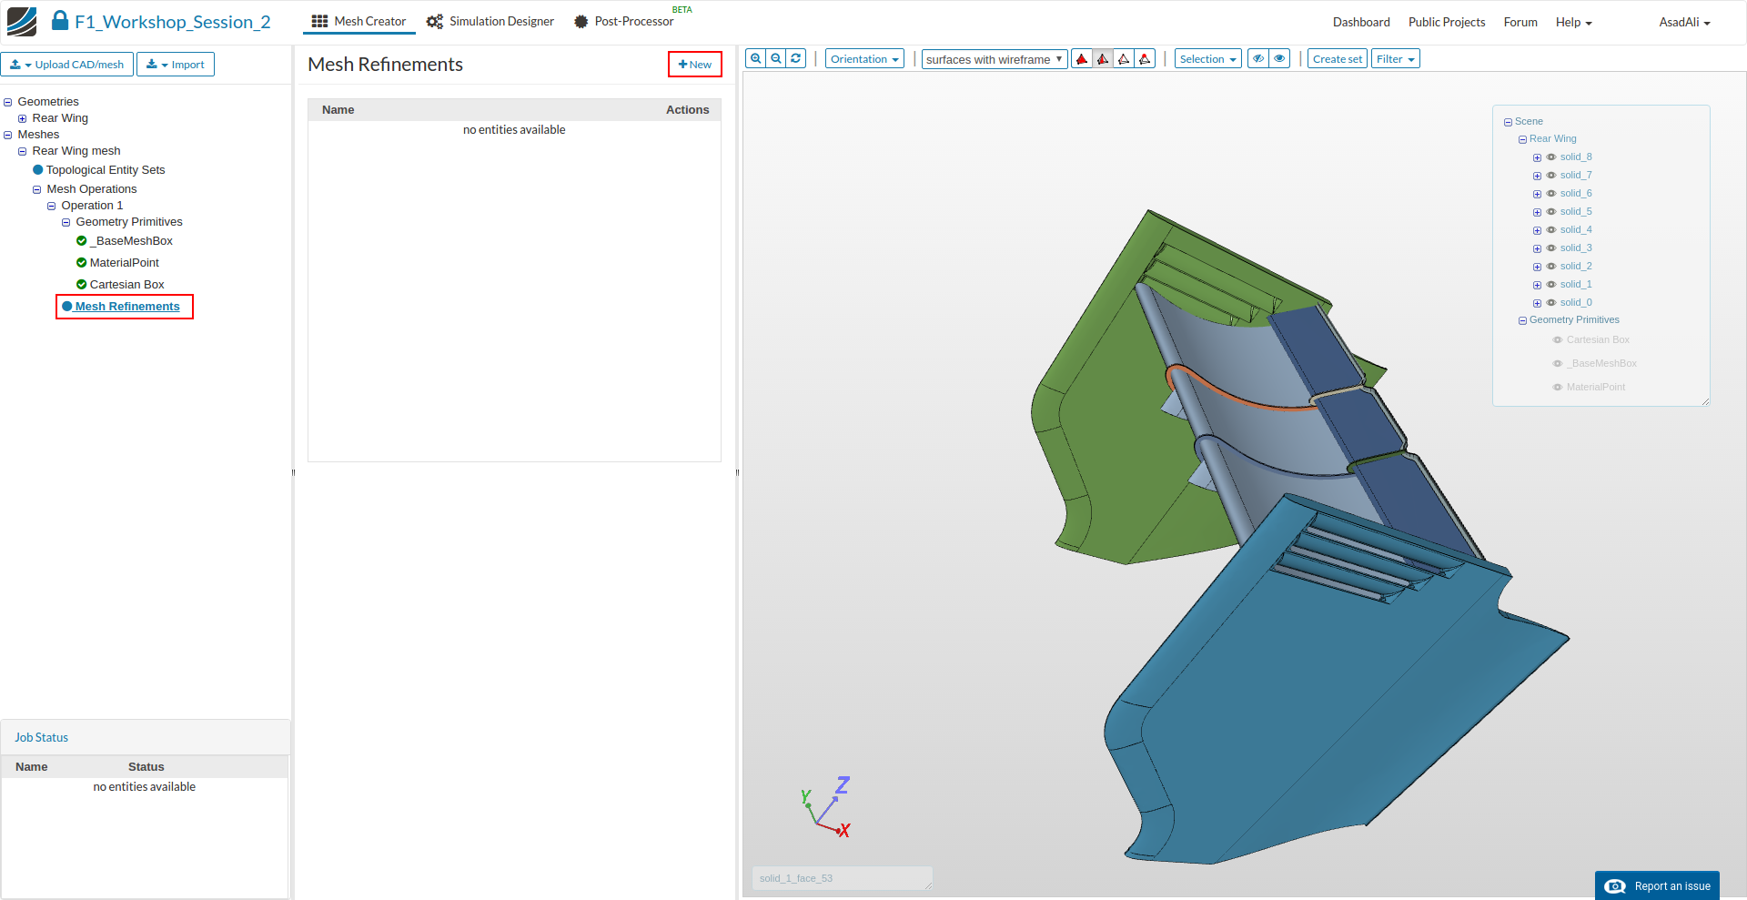Click the scene tree panel resize handle
This screenshot has height=900, width=1747.
click(1705, 401)
